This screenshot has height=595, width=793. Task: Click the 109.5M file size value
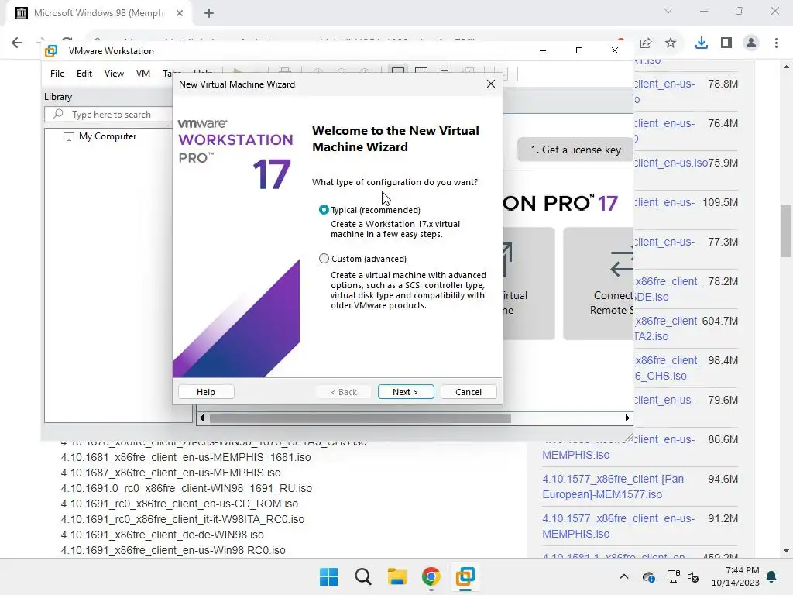point(719,202)
